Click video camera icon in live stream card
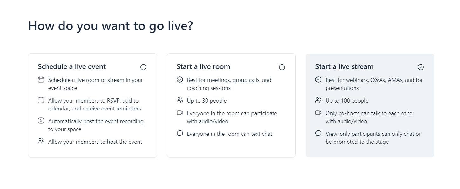 coord(318,113)
